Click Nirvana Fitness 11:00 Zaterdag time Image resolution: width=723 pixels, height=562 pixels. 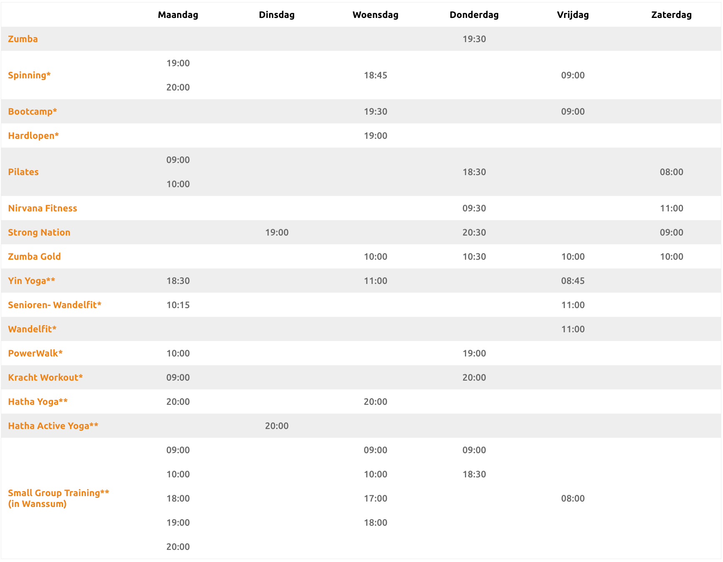point(671,208)
